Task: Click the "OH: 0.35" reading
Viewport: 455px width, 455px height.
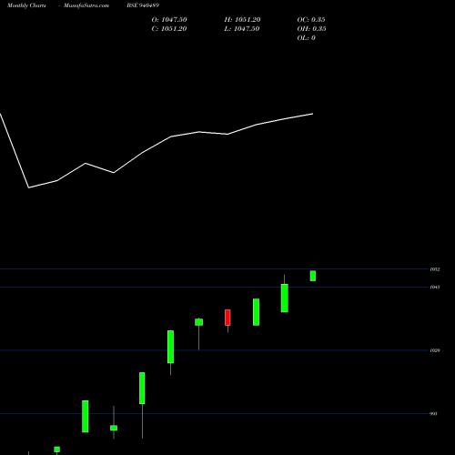Action: click(x=311, y=29)
